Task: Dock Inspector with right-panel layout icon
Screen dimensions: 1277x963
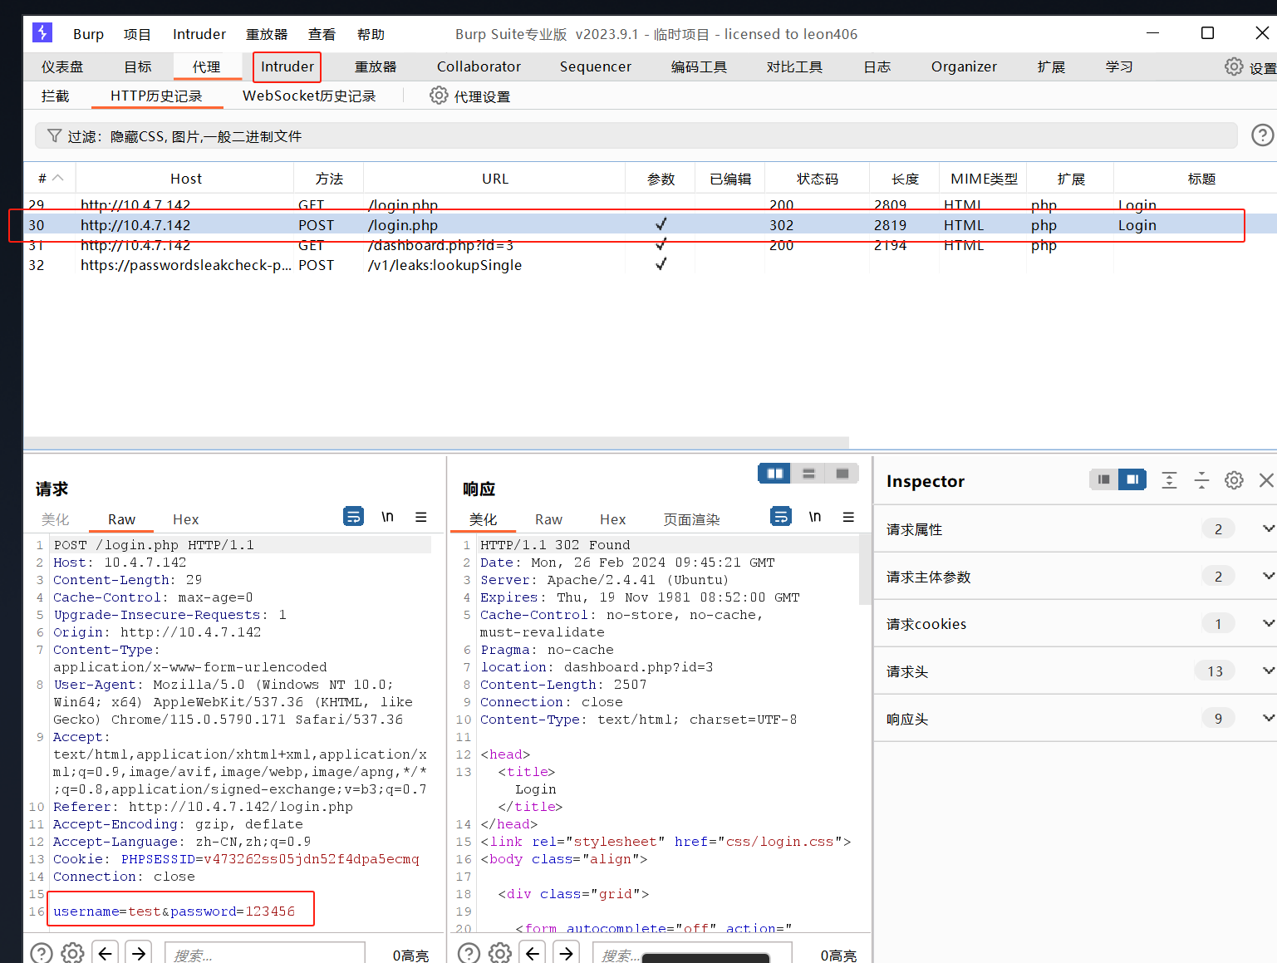Action: coord(1132,479)
